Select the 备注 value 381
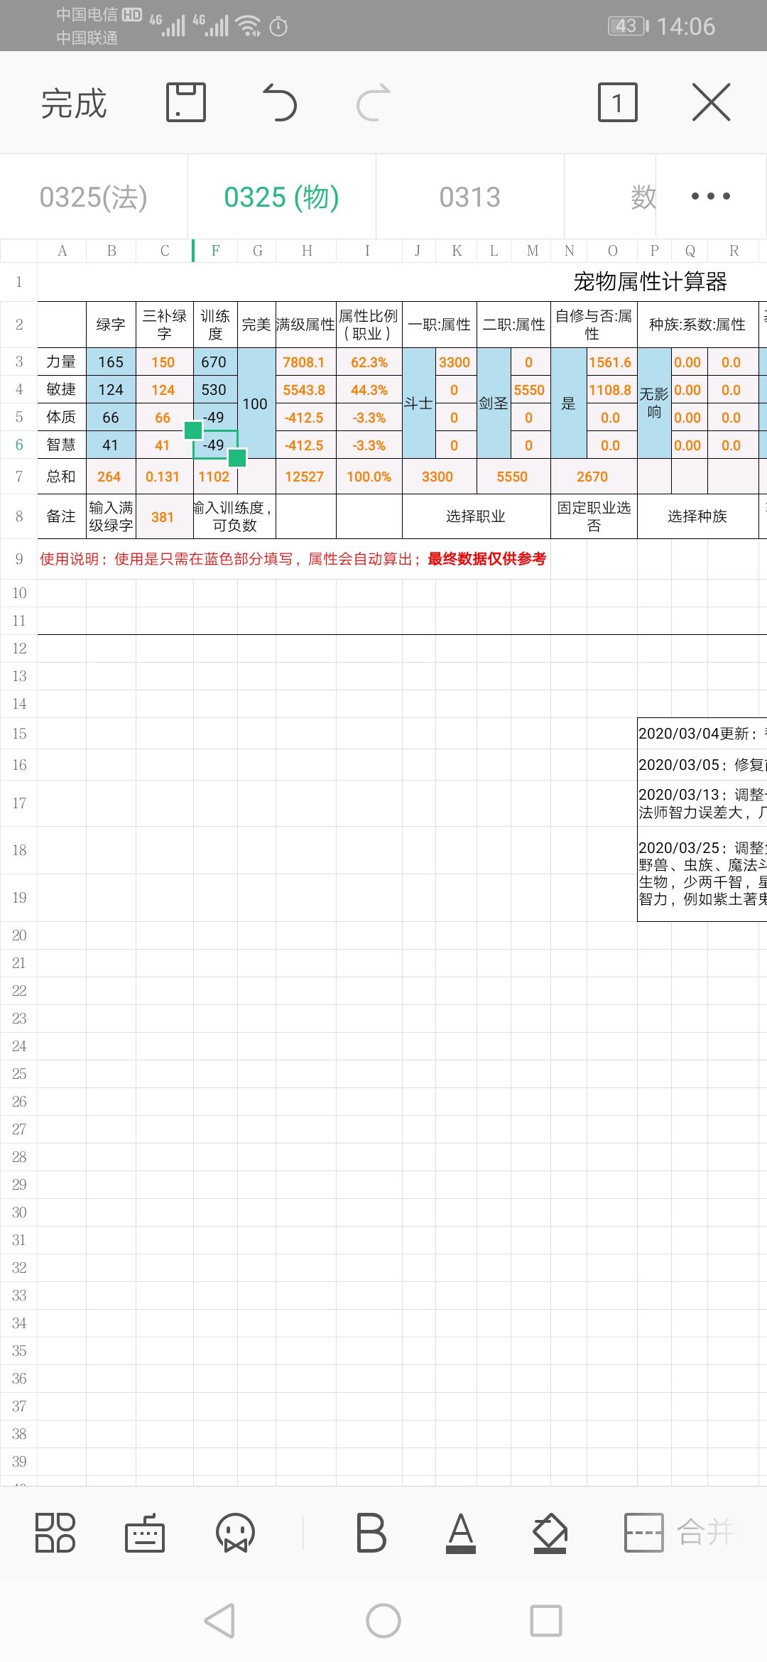Viewport: 767px width, 1662px height. (x=163, y=516)
